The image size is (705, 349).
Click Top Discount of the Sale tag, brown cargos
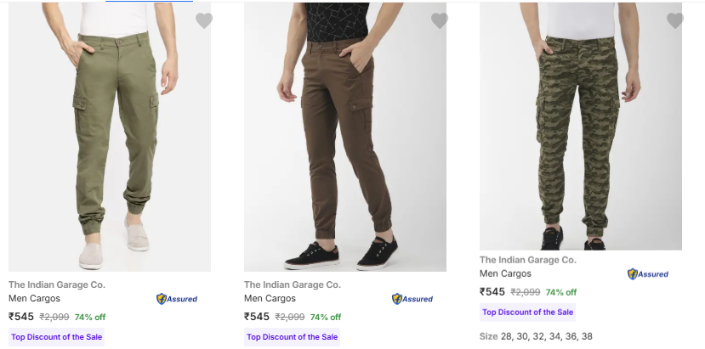292,337
